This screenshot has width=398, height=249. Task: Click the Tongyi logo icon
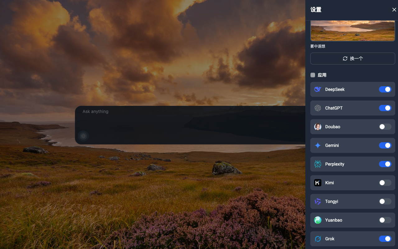tap(318, 201)
